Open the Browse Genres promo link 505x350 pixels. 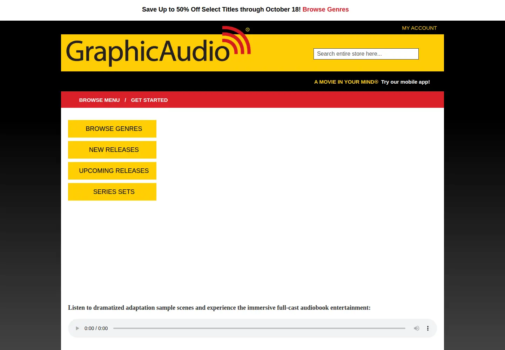click(325, 9)
